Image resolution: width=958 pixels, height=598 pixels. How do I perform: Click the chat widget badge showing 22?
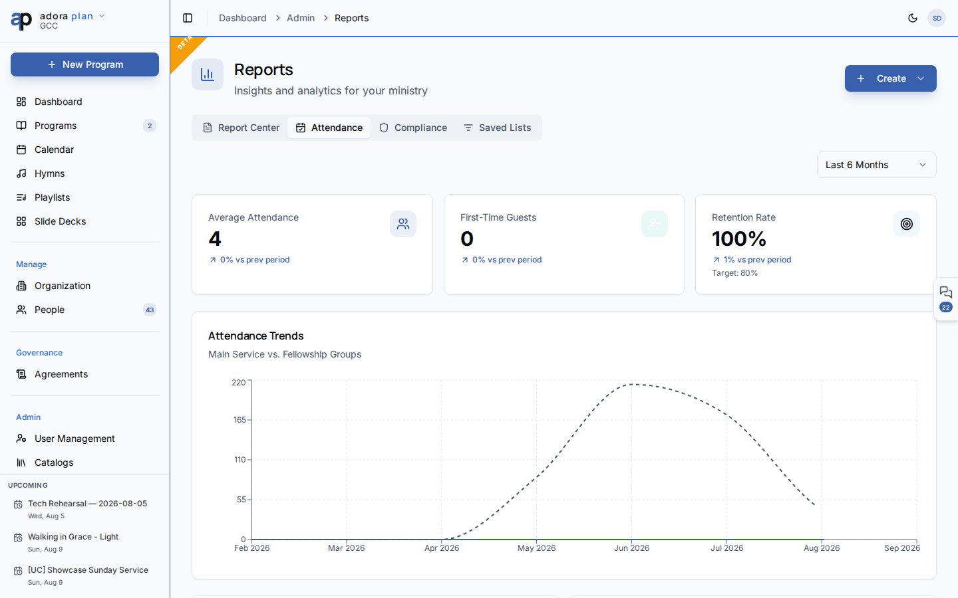pyautogui.click(x=946, y=308)
